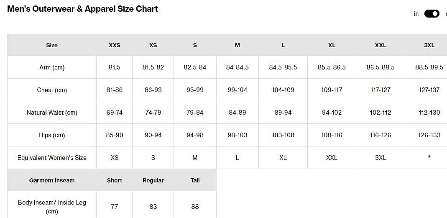Select the Regular inseam column header
447x218 pixels.
[153, 180]
